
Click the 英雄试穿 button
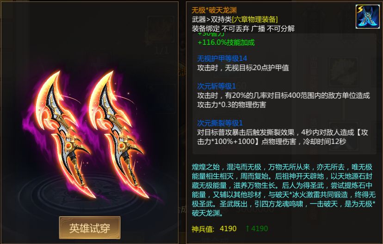[x=90, y=228]
